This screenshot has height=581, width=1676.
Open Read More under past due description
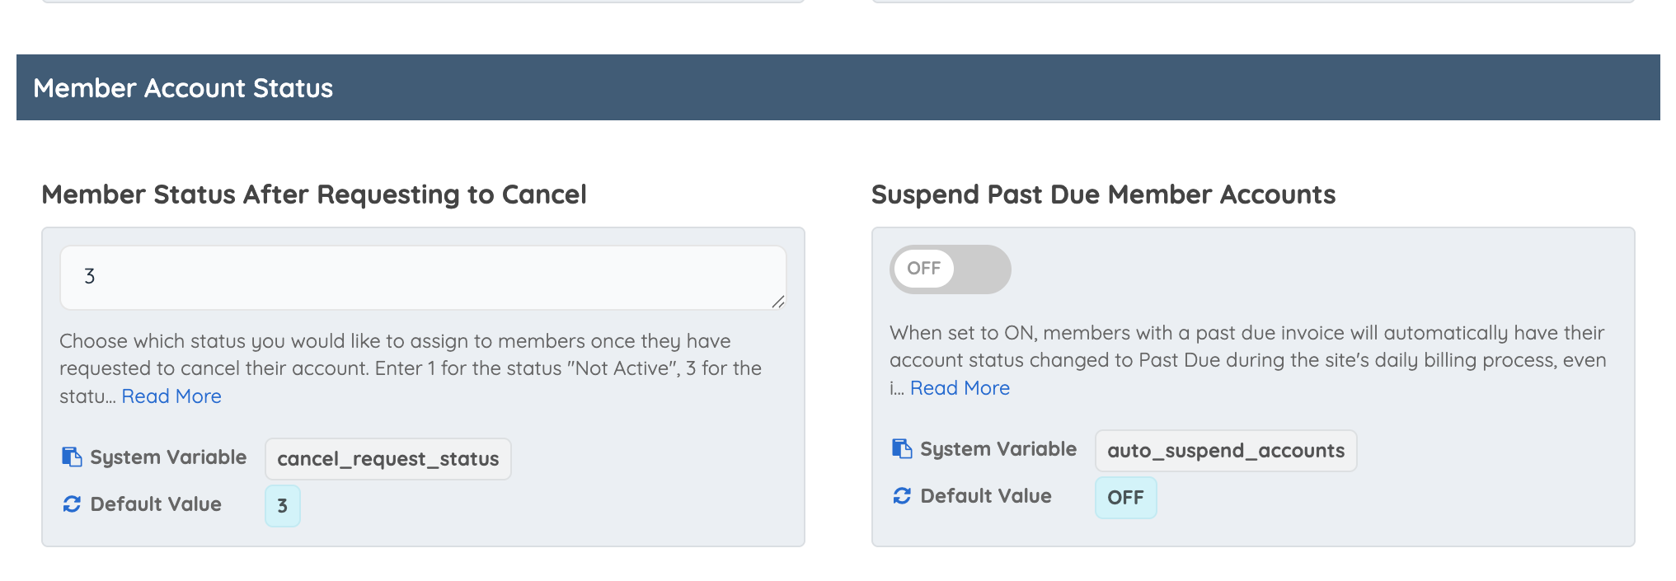coord(960,388)
